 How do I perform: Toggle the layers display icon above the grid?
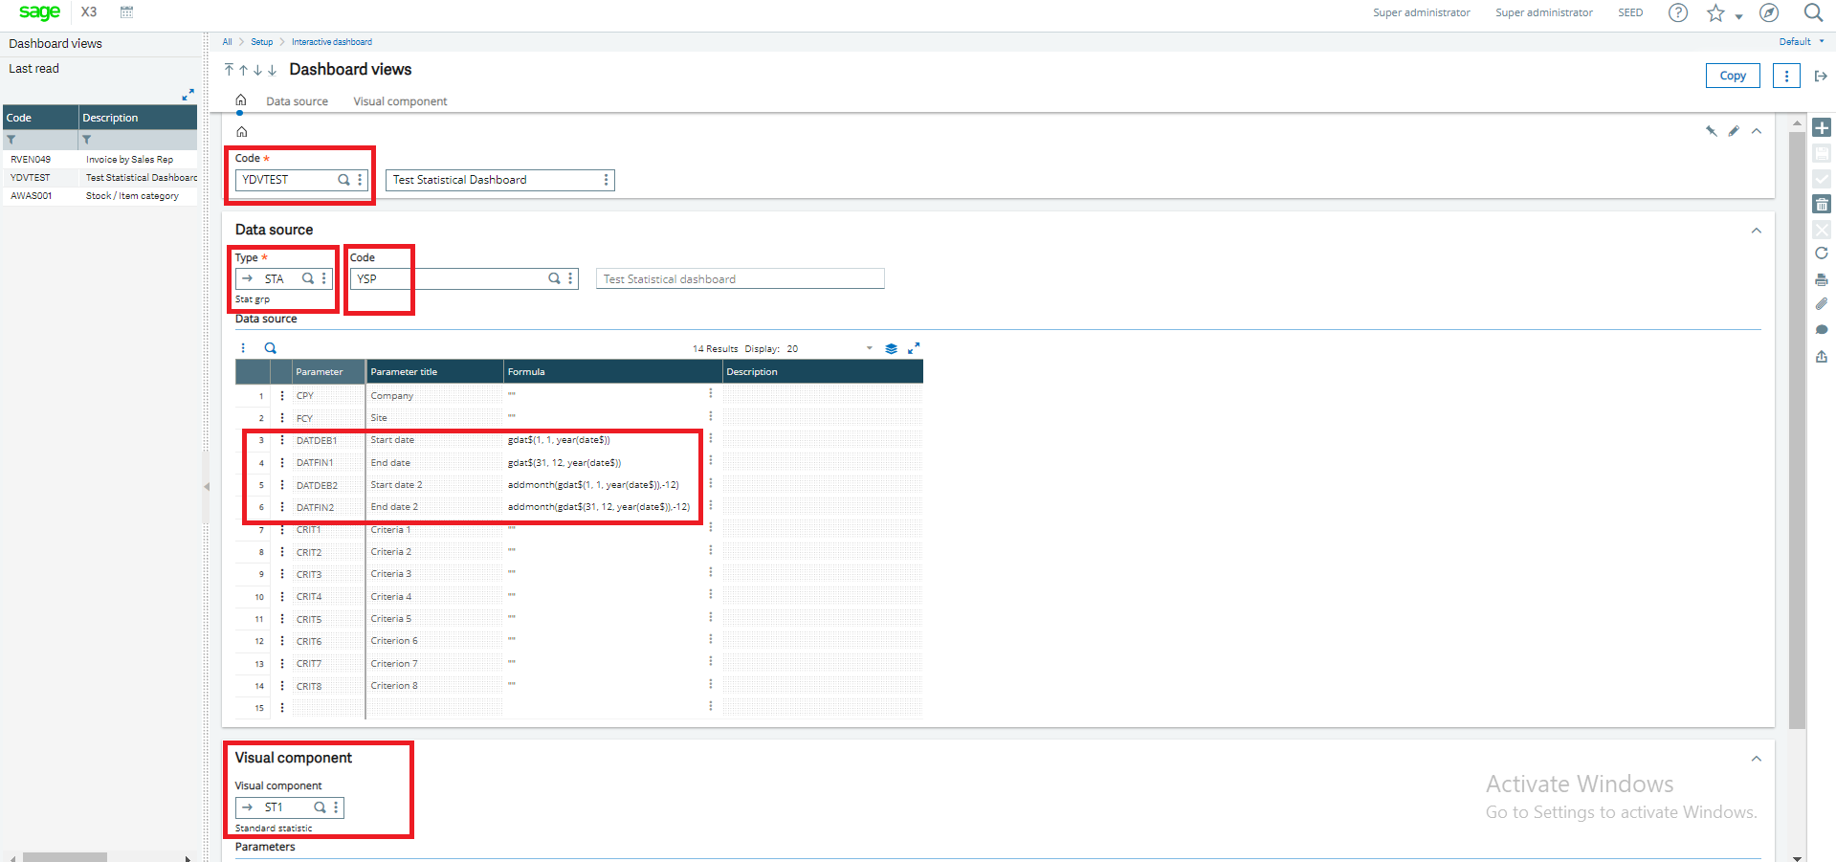click(892, 348)
